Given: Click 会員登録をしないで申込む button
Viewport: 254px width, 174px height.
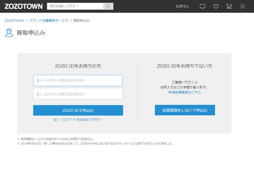Looking at the screenshot, I should pyautogui.click(x=185, y=110).
